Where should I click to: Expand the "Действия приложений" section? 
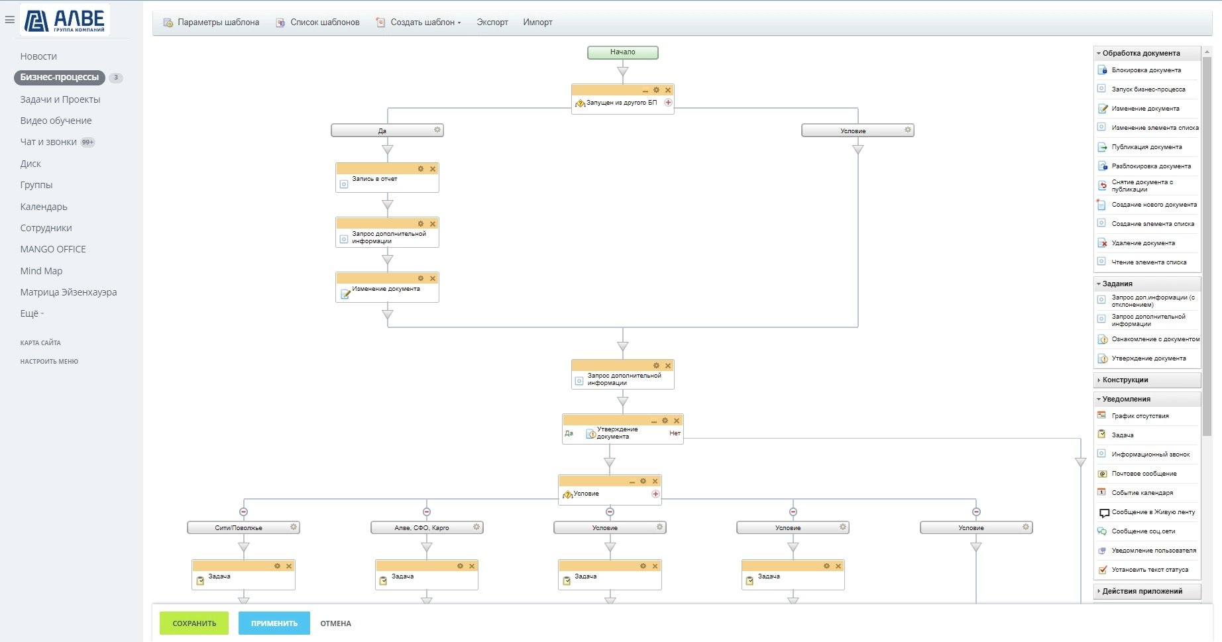pos(1142,591)
